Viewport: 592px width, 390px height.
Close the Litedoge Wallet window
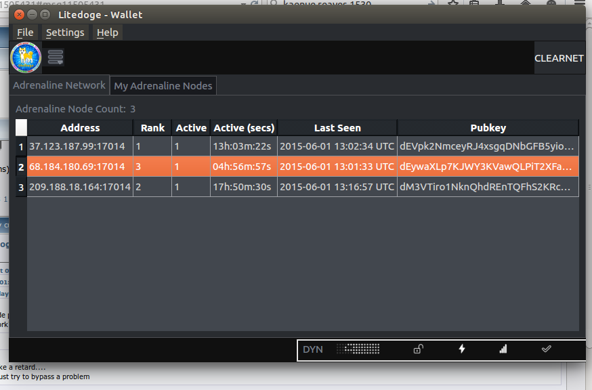coord(19,15)
